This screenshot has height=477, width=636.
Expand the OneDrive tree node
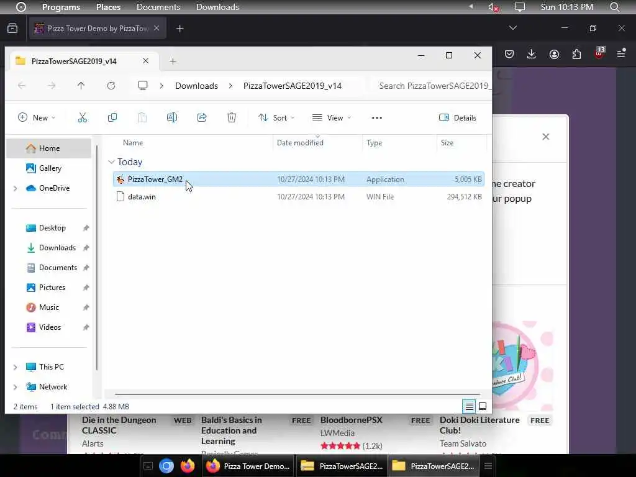pos(16,188)
